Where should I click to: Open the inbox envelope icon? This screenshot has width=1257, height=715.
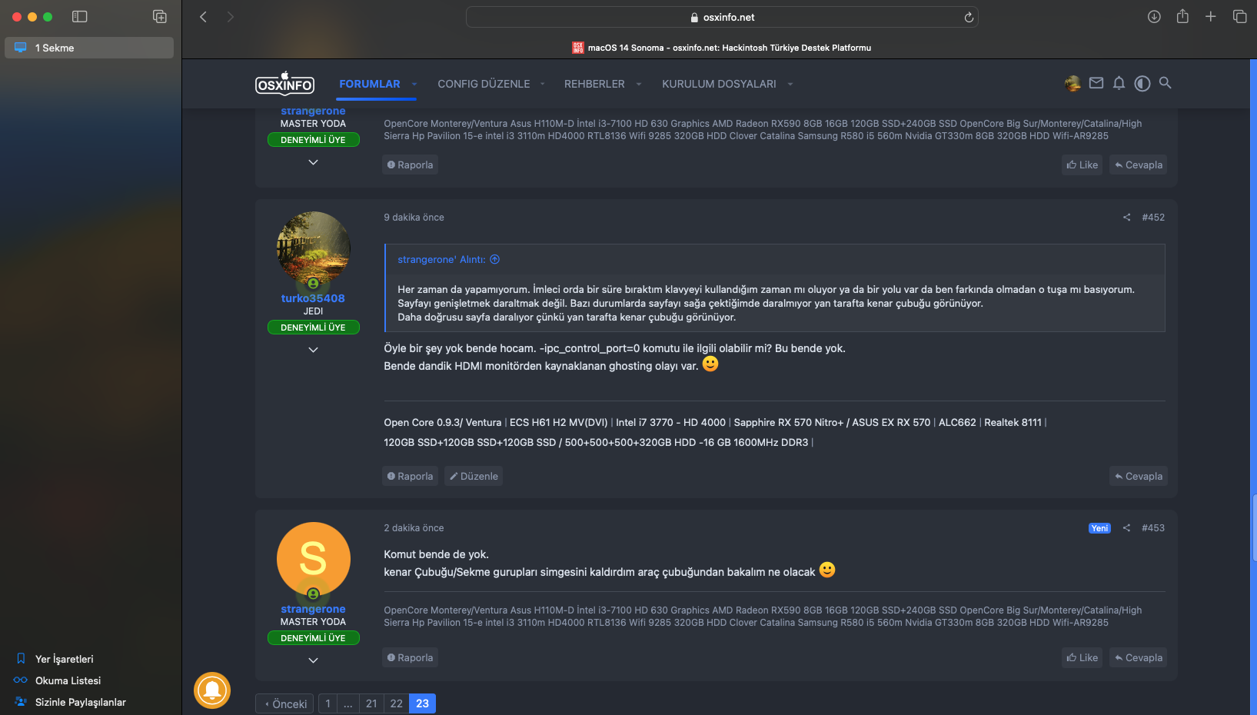pyautogui.click(x=1096, y=83)
